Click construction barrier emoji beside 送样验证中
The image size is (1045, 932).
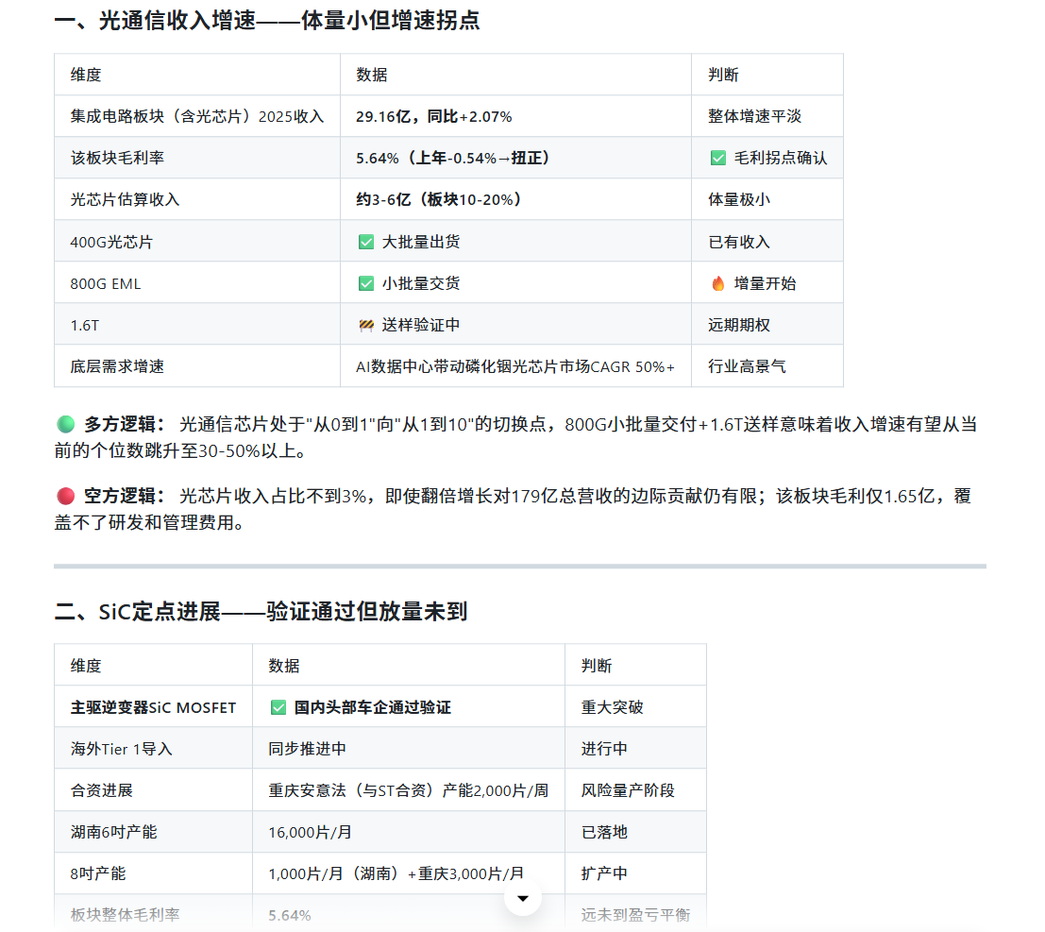[x=366, y=326]
